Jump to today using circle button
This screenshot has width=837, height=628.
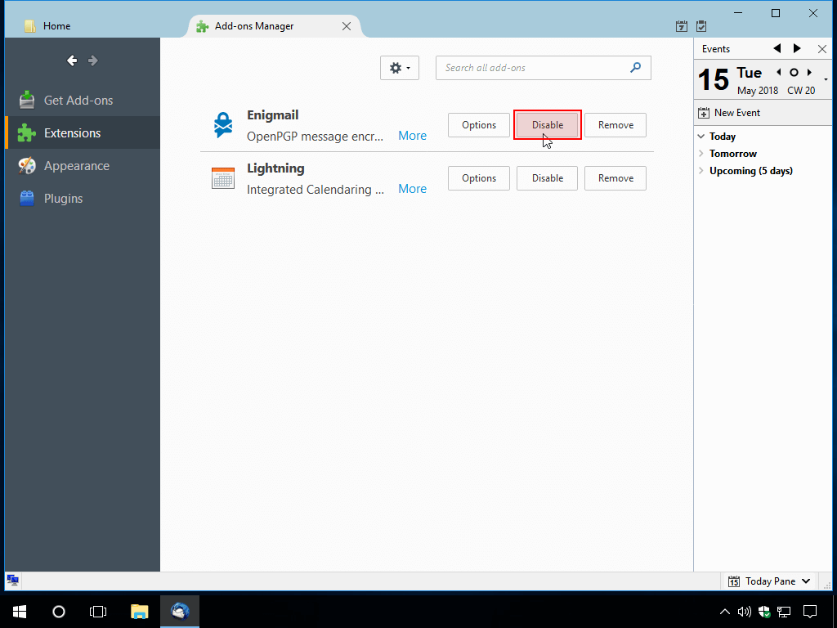(793, 73)
